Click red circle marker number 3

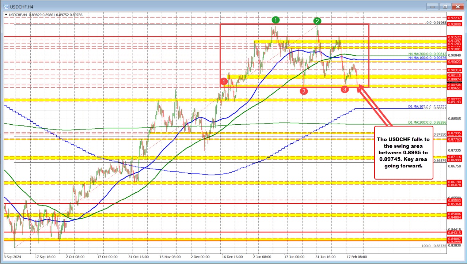pos(345,89)
